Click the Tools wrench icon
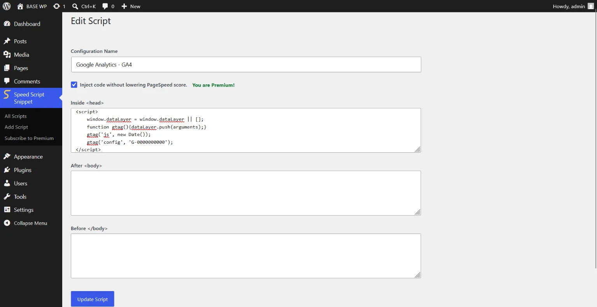This screenshot has height=307, width=597. click(x=7, y=197)
